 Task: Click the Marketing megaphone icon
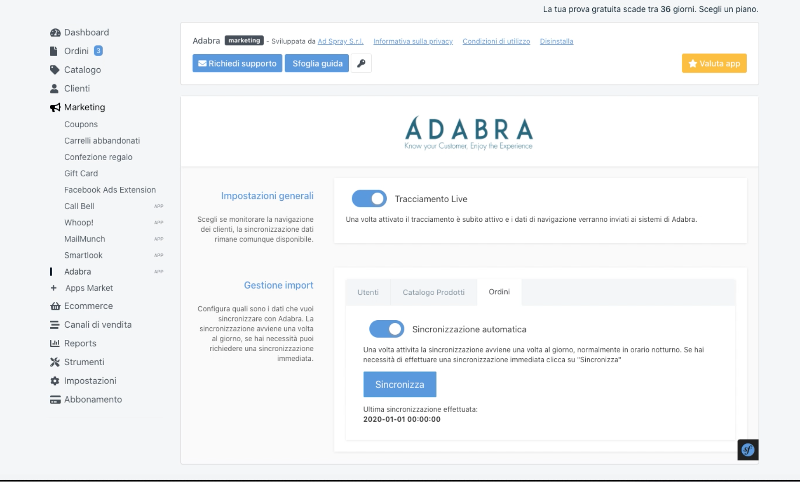click(x=55, y=107)
